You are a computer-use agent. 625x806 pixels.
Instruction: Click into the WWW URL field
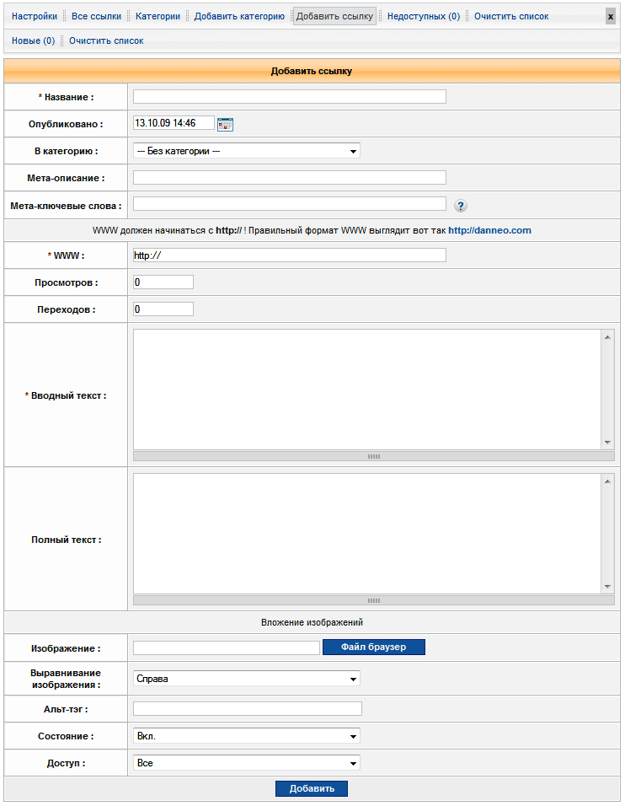coord(289,255)
